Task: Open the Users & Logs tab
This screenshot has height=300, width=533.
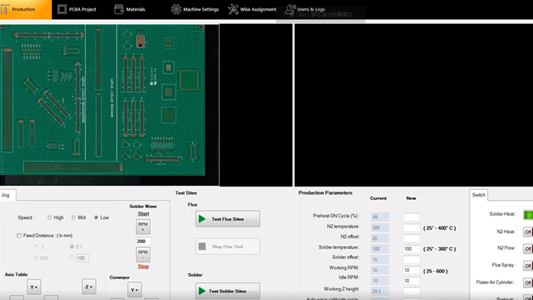Action: point(305,9)
